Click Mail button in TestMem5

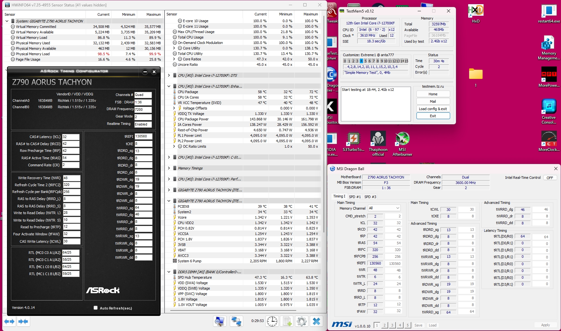433,101
